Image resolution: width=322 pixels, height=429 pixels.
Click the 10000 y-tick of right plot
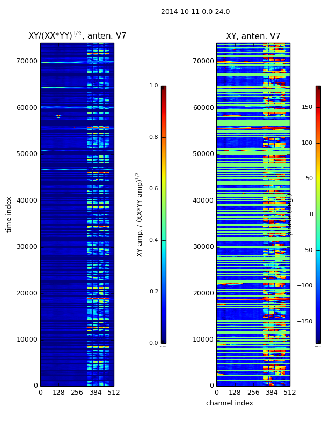(203, 339)
